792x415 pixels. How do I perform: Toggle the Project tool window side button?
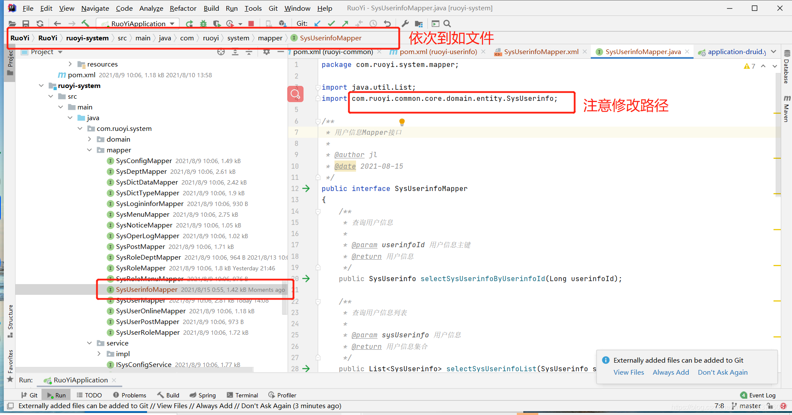10,63
